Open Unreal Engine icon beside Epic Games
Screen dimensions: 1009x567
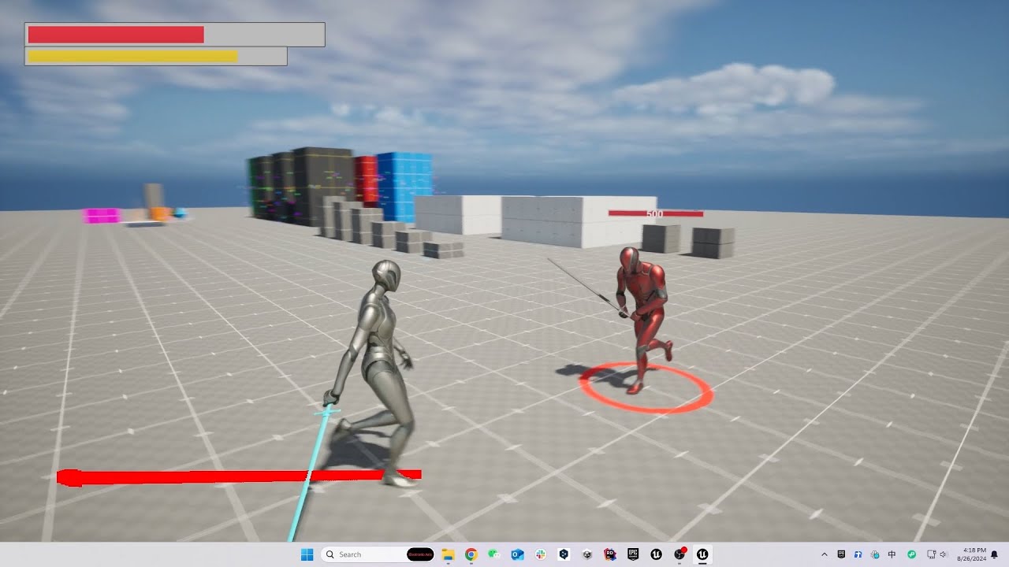656,554
